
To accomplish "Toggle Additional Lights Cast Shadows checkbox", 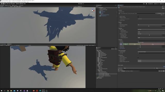I will point(138,36).
